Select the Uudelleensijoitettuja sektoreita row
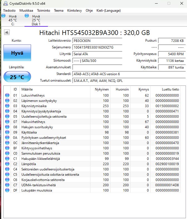187x219 pixels. 44,117
